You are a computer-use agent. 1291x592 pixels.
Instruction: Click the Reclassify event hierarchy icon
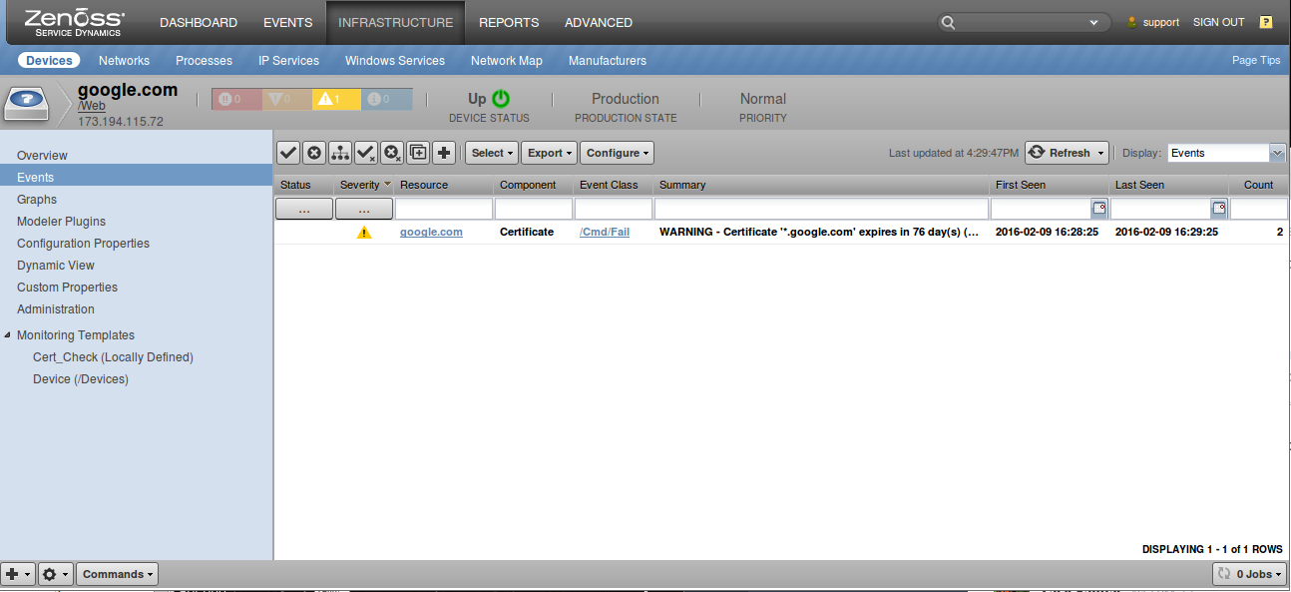coord(340,153)
